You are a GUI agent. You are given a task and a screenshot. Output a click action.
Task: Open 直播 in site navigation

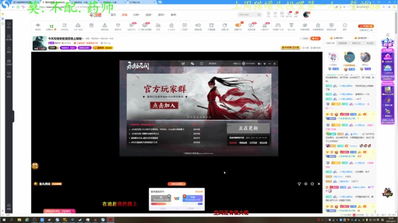pyautogui.click(x=124, y=15)
